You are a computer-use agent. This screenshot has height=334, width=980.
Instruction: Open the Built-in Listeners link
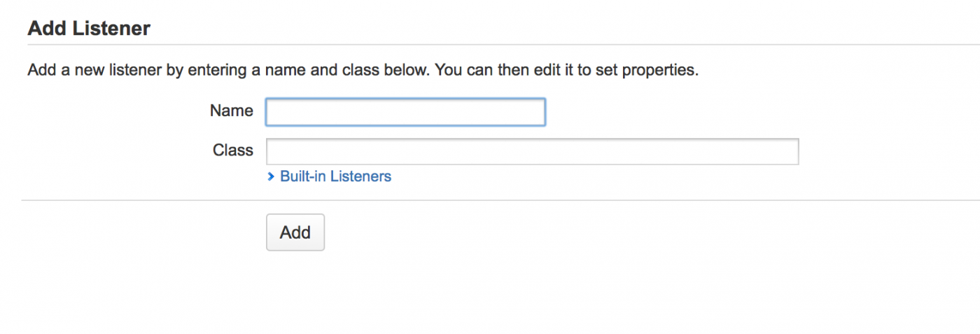(335, 176)
